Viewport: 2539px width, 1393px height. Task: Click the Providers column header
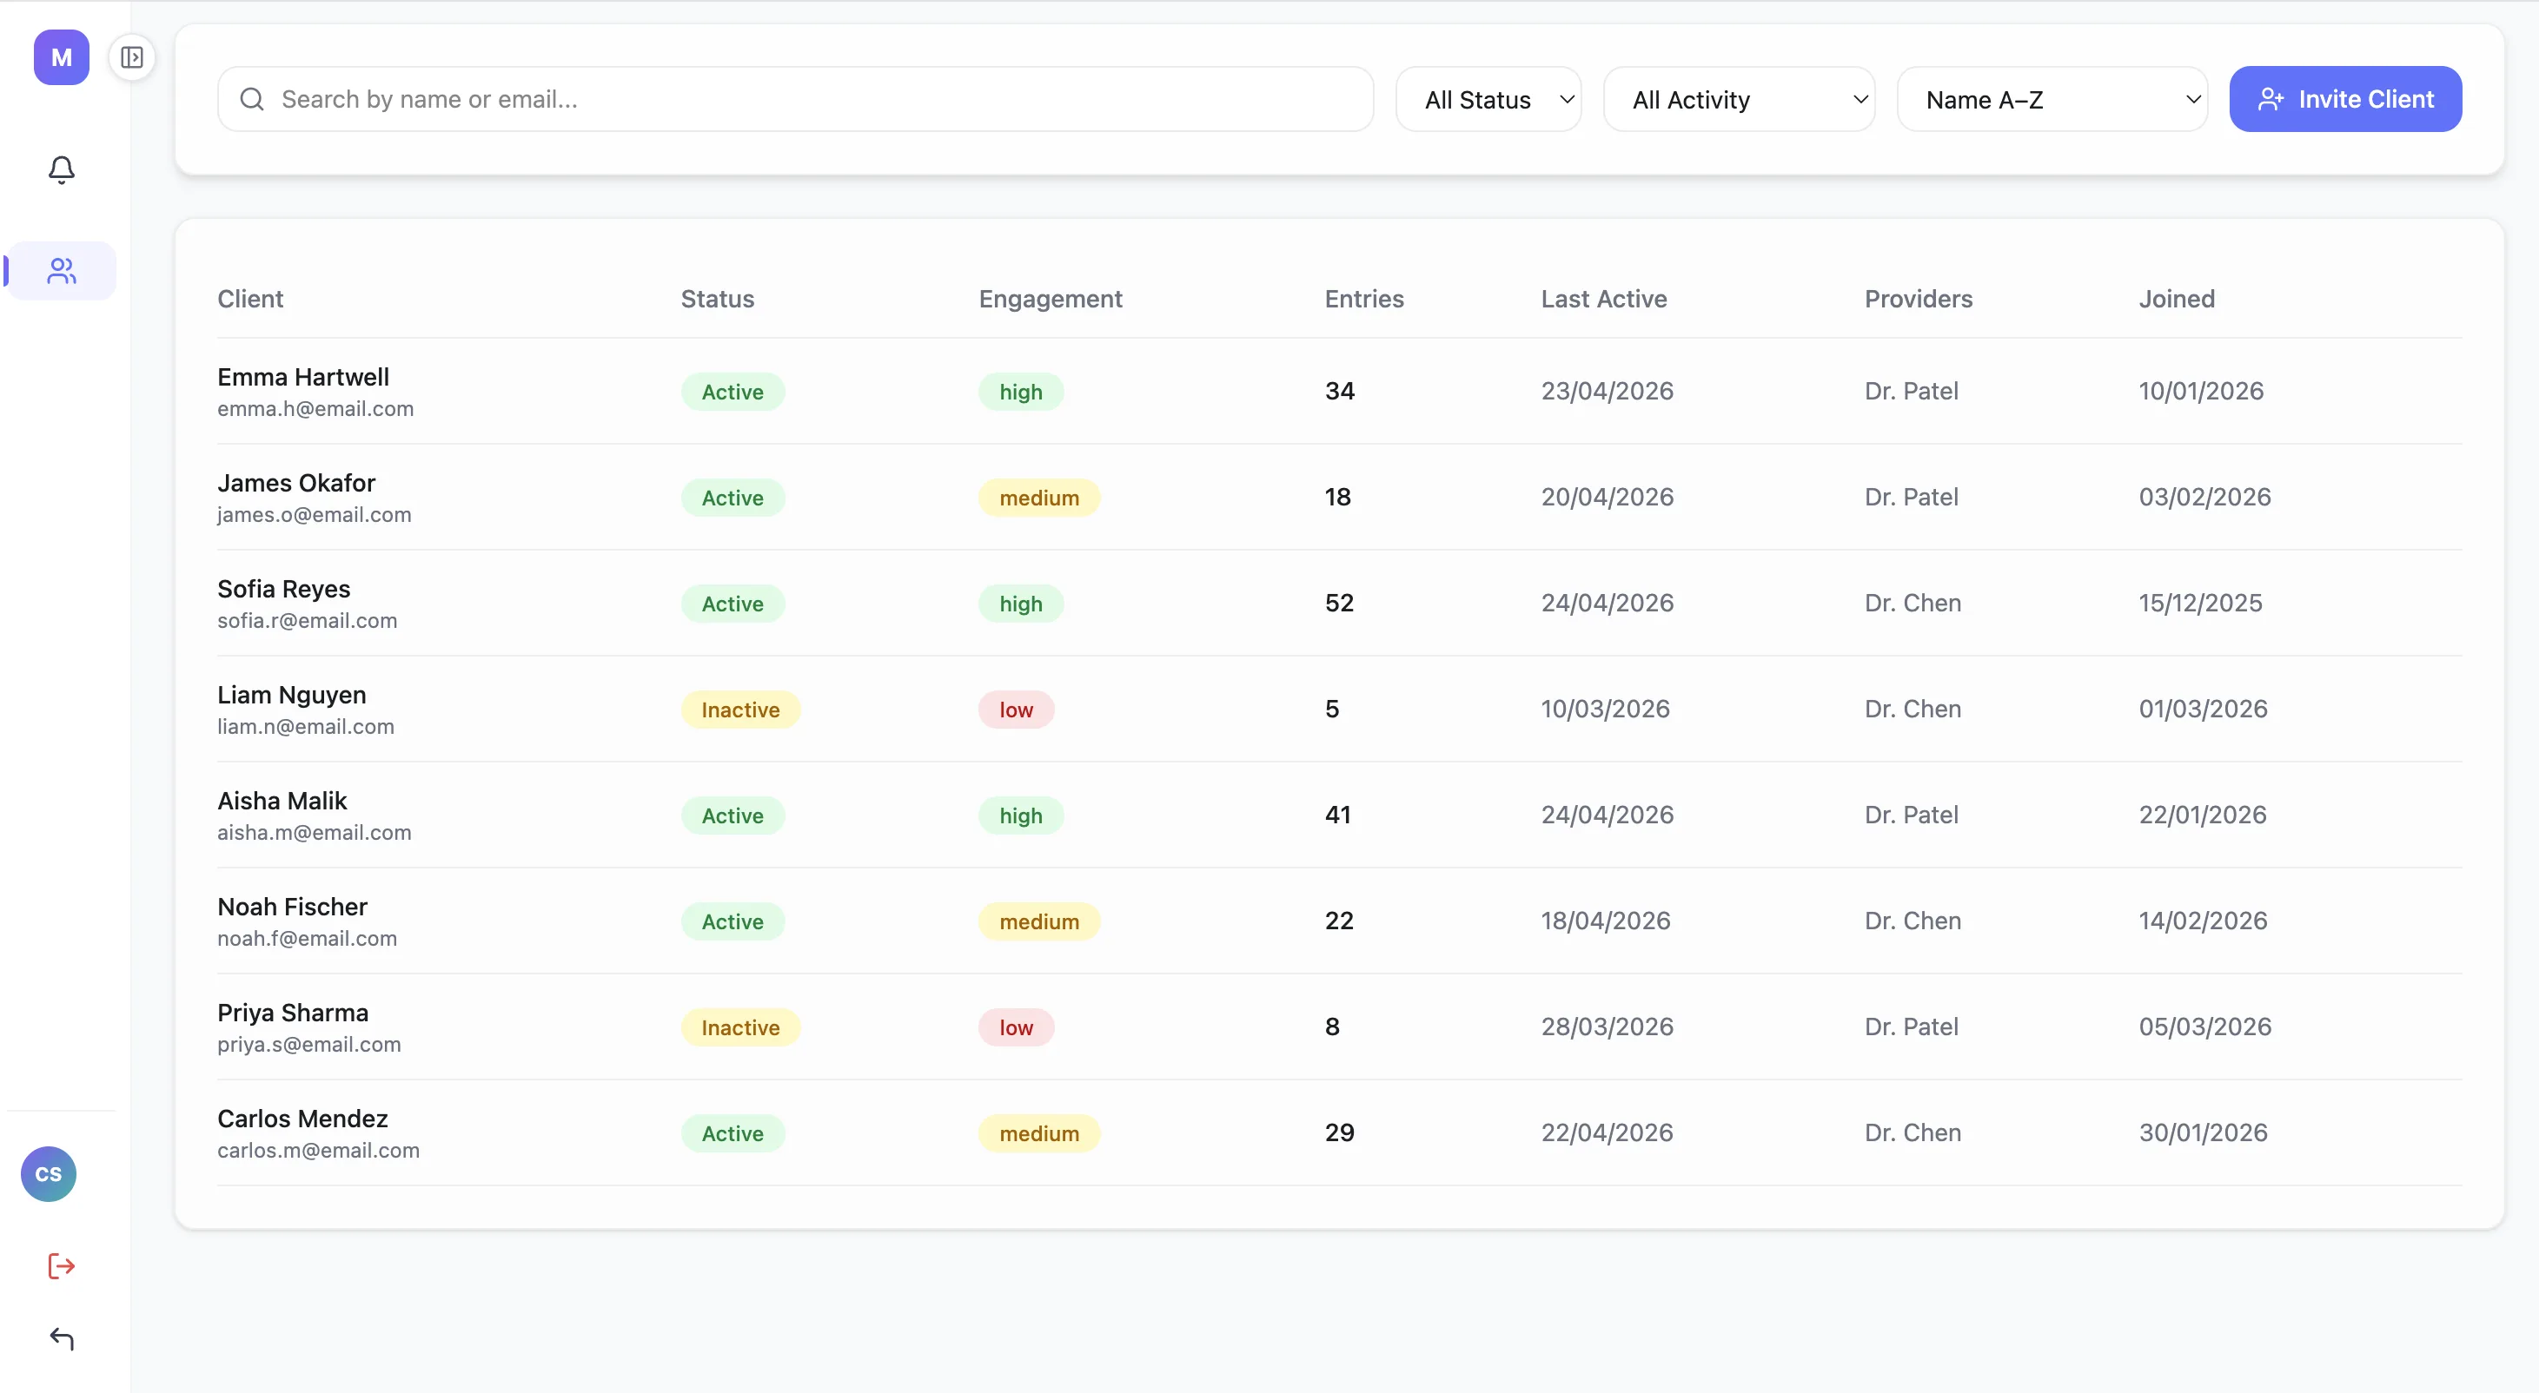coord(1918,299)
